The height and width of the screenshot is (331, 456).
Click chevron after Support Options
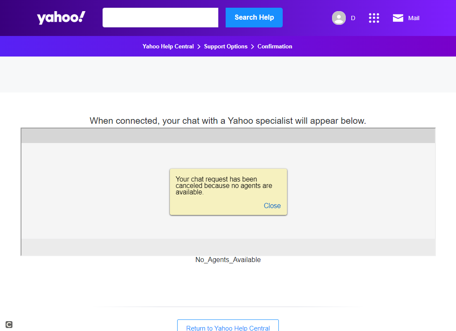253,47
